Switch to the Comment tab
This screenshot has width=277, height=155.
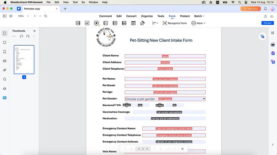[x=106, y=16]
